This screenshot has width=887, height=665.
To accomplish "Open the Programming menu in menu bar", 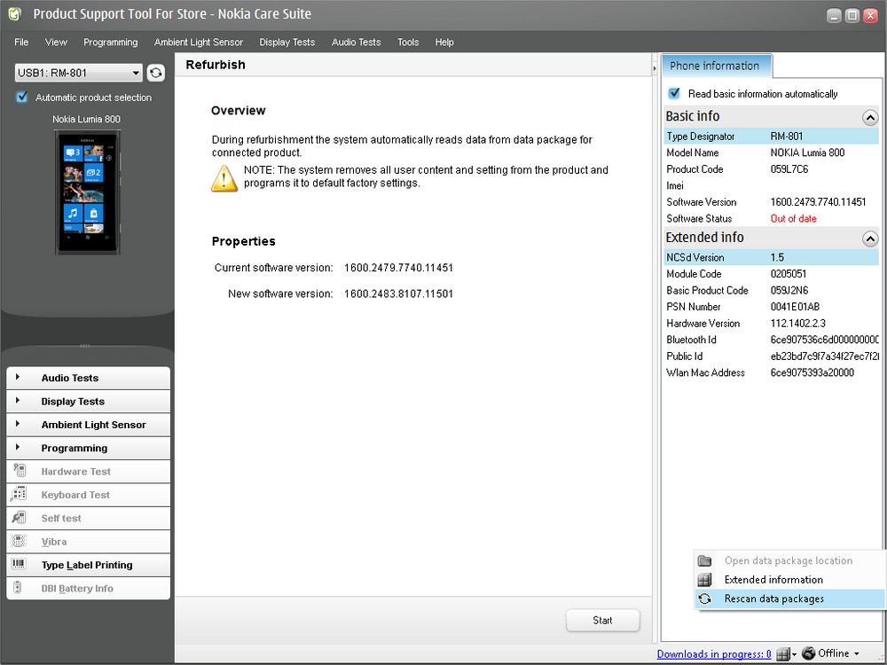I will 110,42.
